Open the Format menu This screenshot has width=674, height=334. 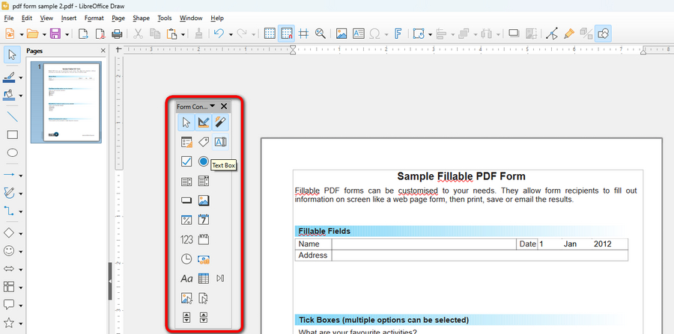[94, 17]
